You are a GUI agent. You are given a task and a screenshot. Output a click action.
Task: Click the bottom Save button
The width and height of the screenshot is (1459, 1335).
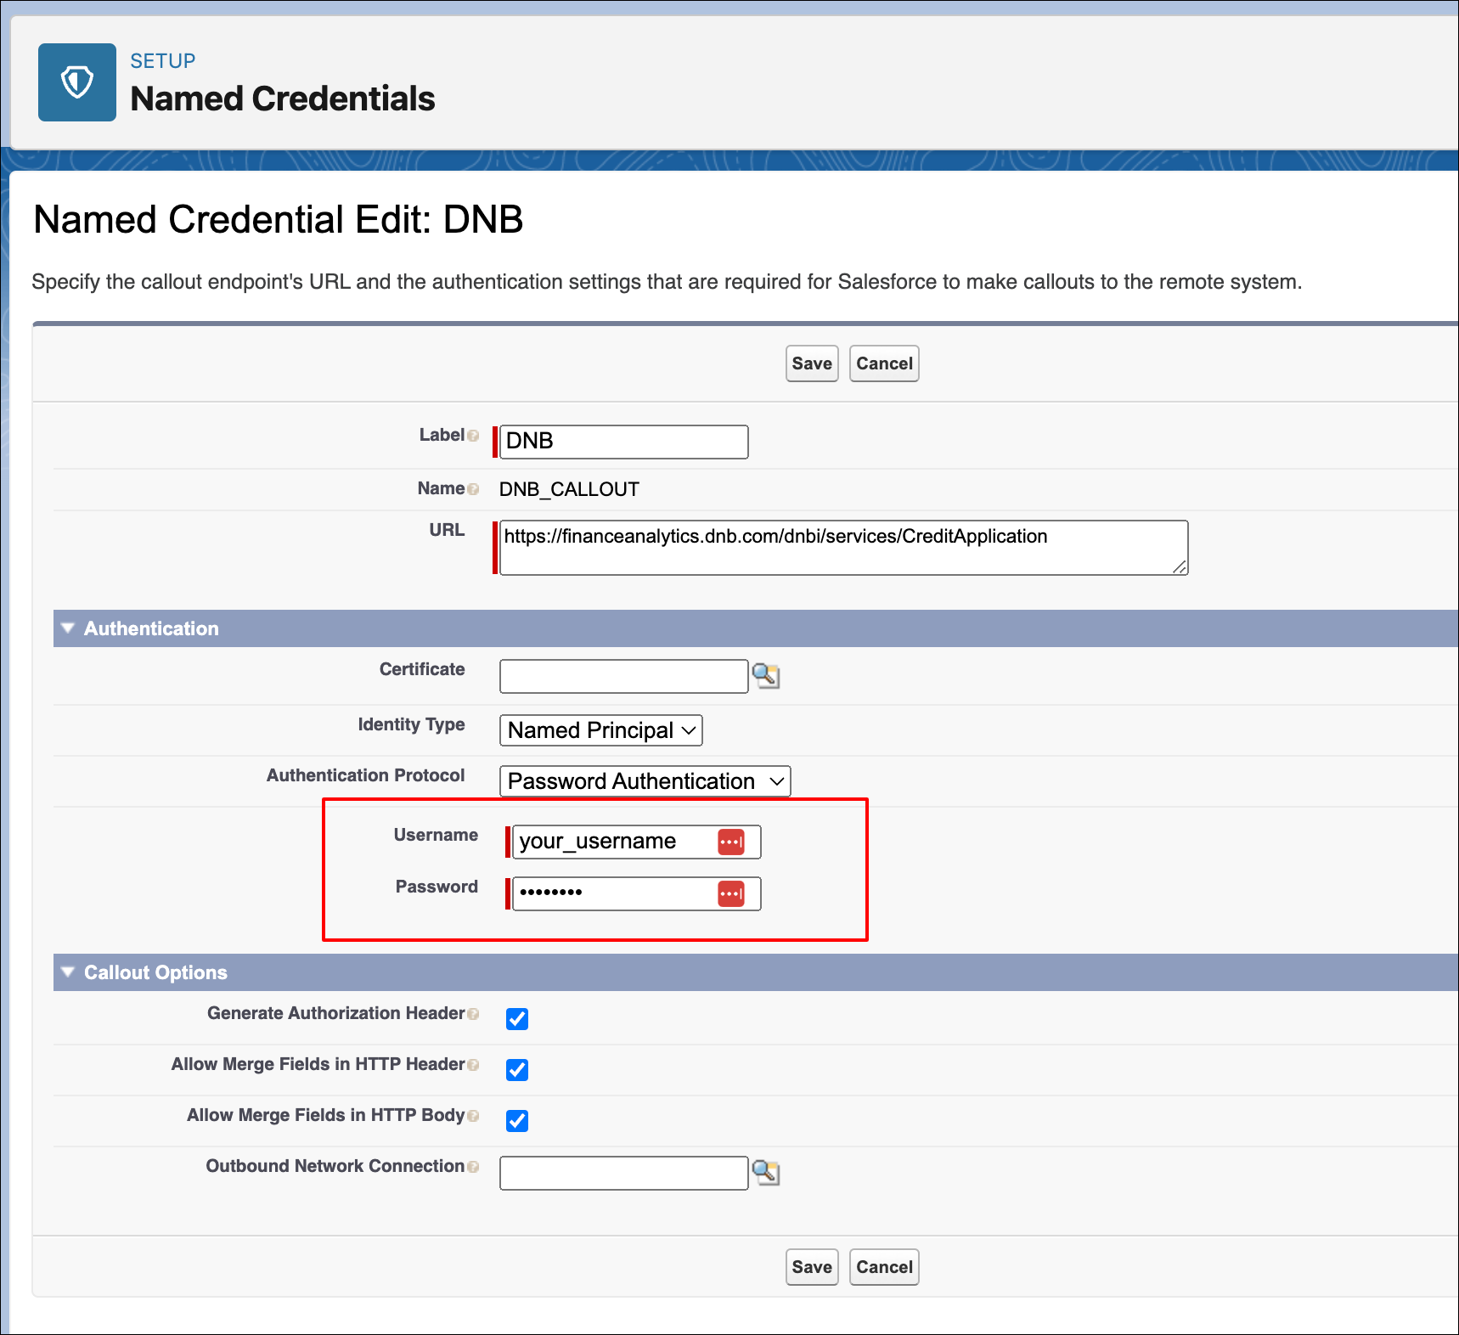[812, 1267]
